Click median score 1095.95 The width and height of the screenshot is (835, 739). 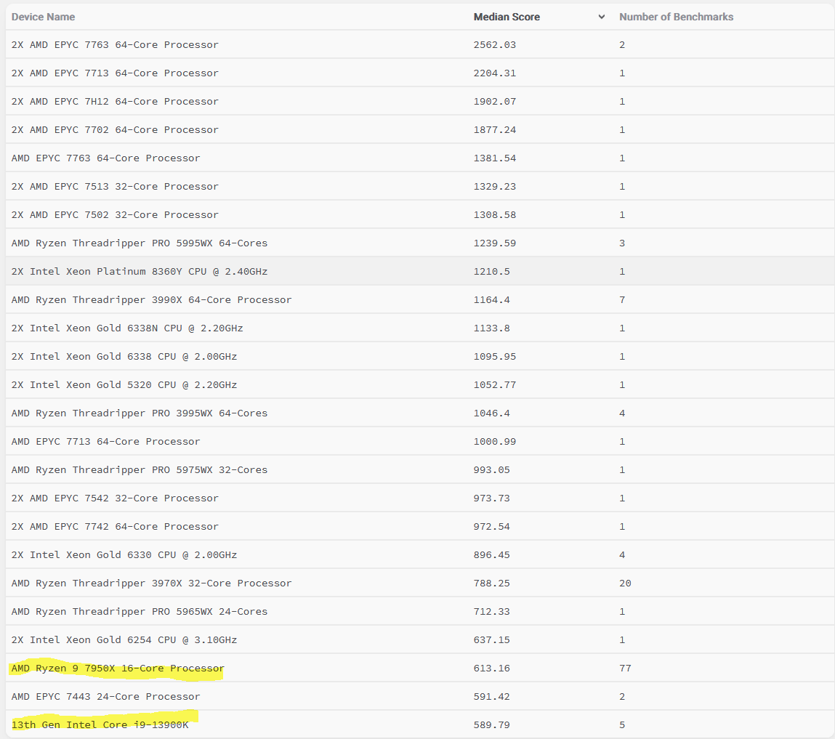(495, 357)
